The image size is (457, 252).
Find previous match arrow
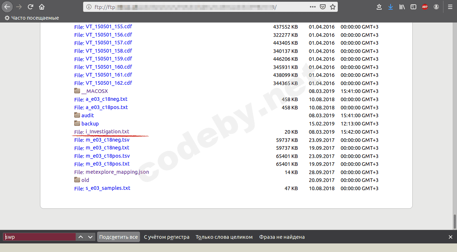tap(81, 237)
